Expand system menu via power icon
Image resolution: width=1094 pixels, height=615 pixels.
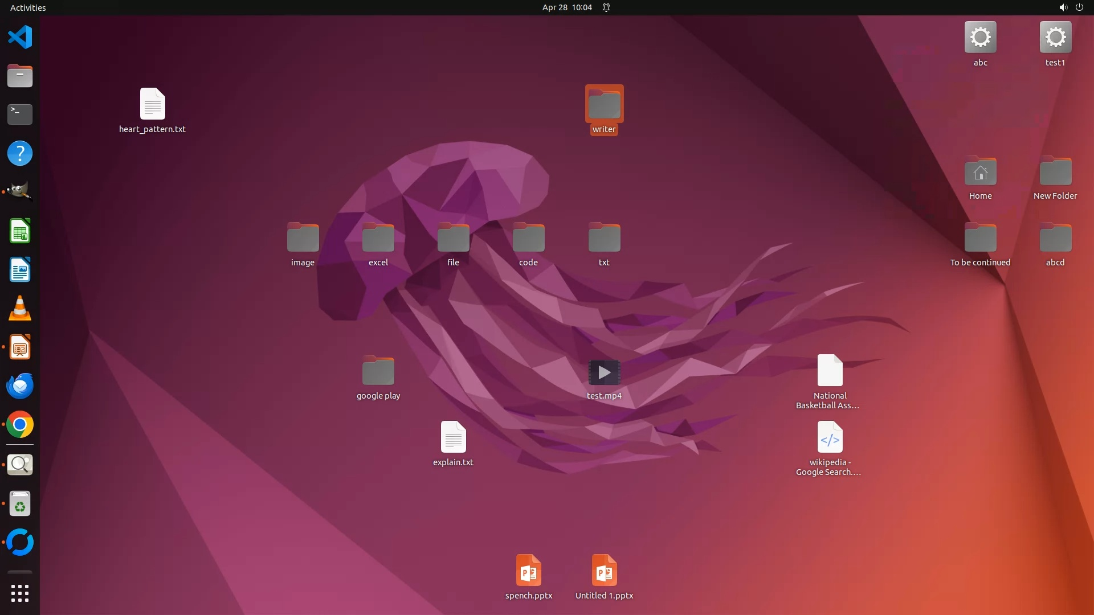click(x=1079, y=7)
